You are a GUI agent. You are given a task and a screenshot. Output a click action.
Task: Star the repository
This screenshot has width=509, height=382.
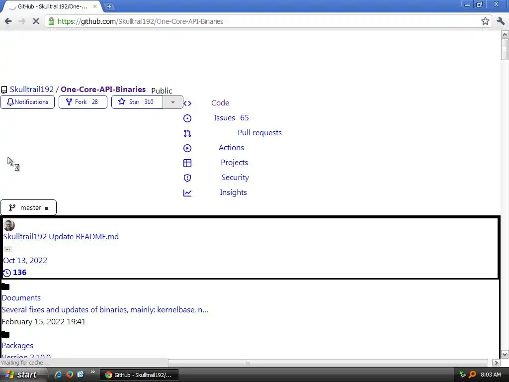click(x=137, y=102)
